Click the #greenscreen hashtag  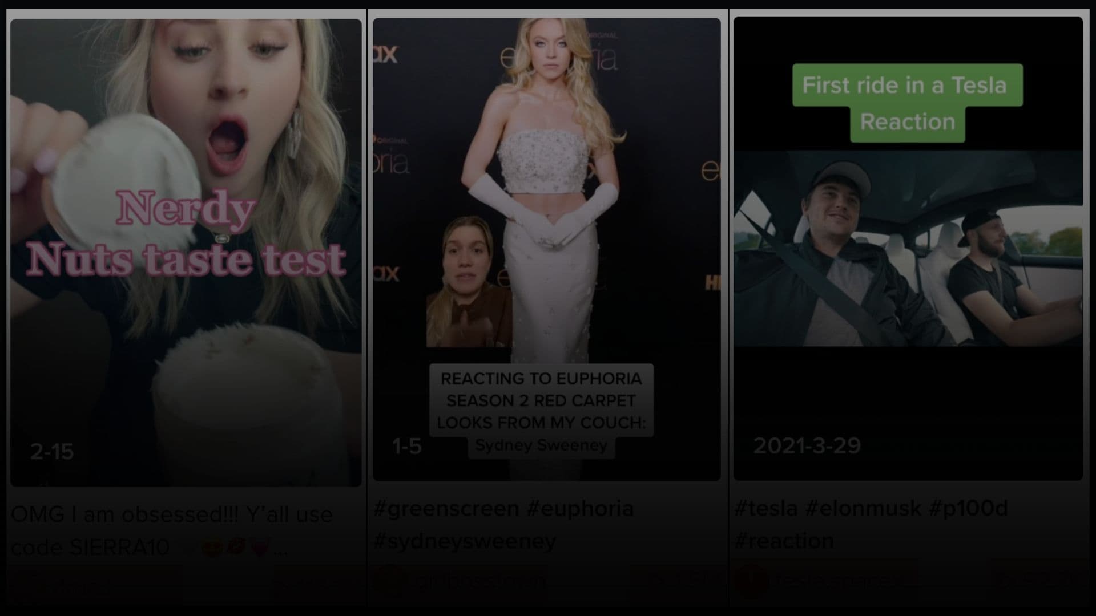tap(446, 508)
